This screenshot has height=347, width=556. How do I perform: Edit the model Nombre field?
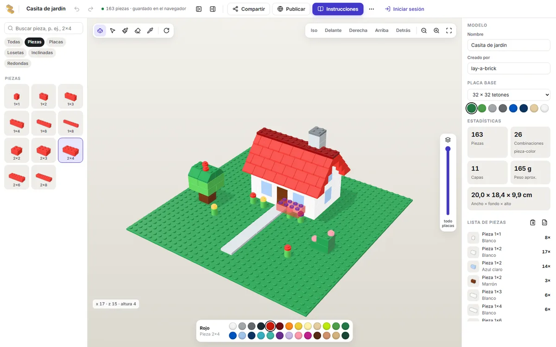509,45
